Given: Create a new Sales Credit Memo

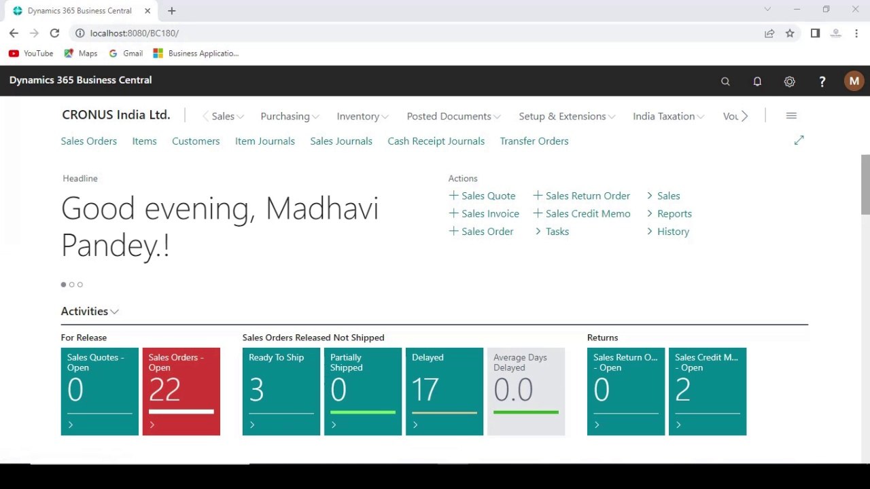Looking at the screenshot, I should pyautogui.click(x=582, y=213).
